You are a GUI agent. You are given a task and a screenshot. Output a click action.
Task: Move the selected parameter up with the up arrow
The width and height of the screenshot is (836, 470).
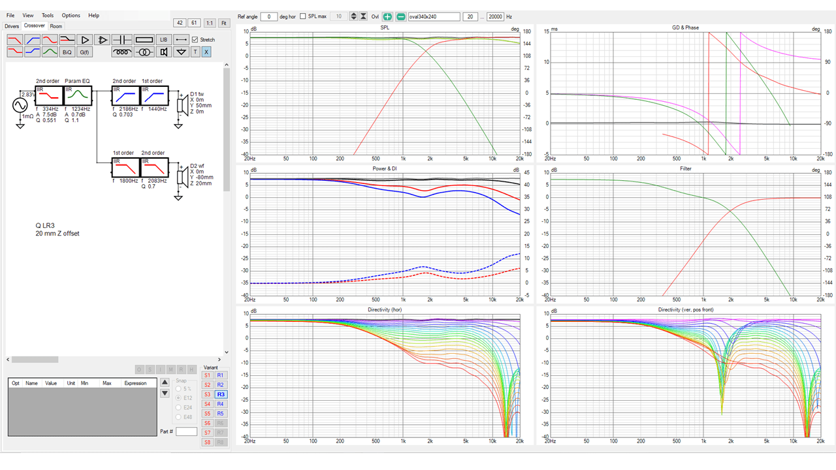coord(165,382)
